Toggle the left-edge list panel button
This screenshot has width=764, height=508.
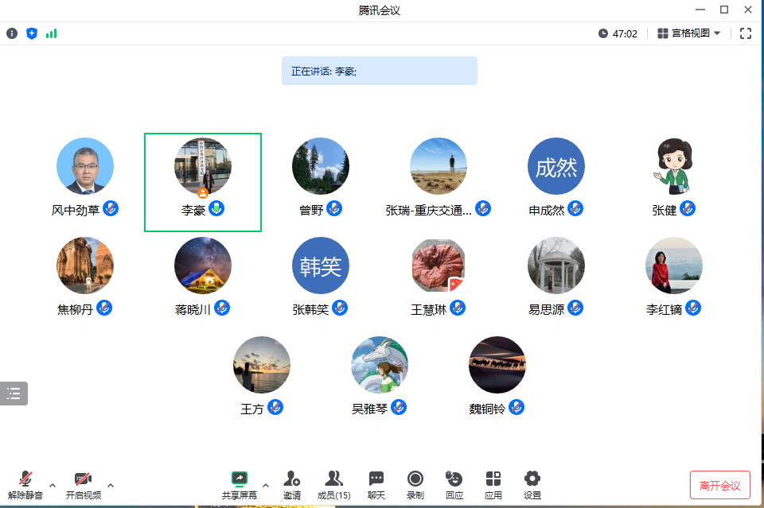[x=14, y=394]
